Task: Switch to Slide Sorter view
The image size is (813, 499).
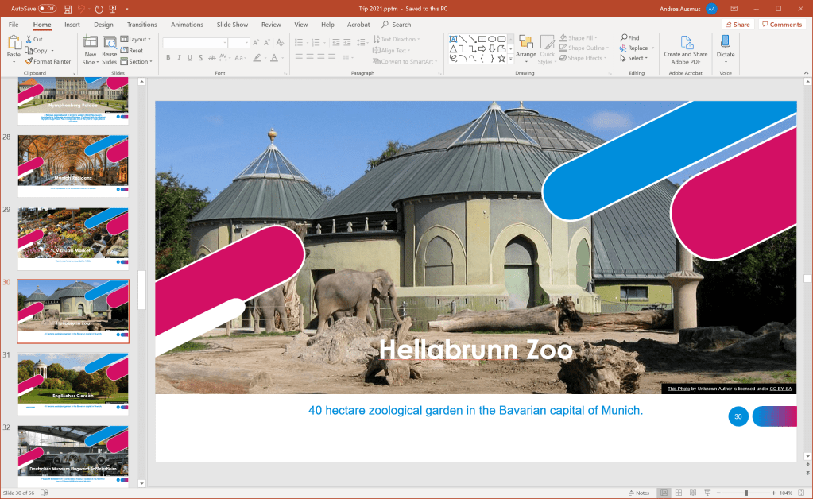Action: click(678, 493)
